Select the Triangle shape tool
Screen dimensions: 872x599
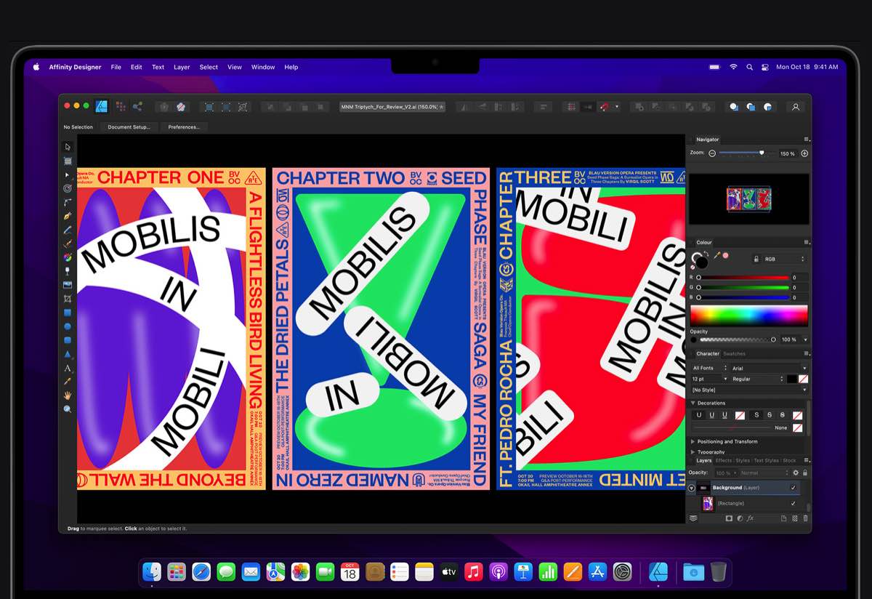tap(68, 354)
